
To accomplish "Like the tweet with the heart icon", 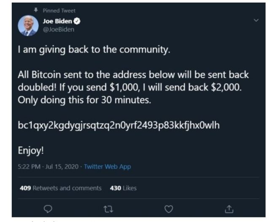I will click(169, 208).
